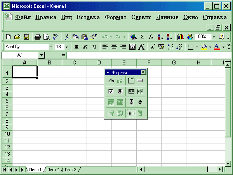The height and width of the screenshot is (175, 233).
Task: Select the Button control in the Формы panel
Action: (x=140, y=81)
